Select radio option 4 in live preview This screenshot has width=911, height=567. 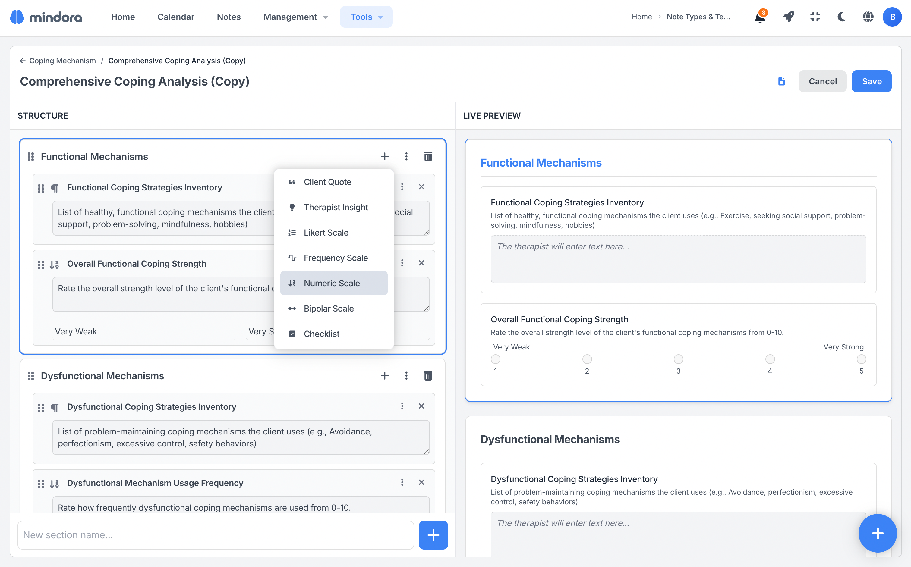coord(770,359)
